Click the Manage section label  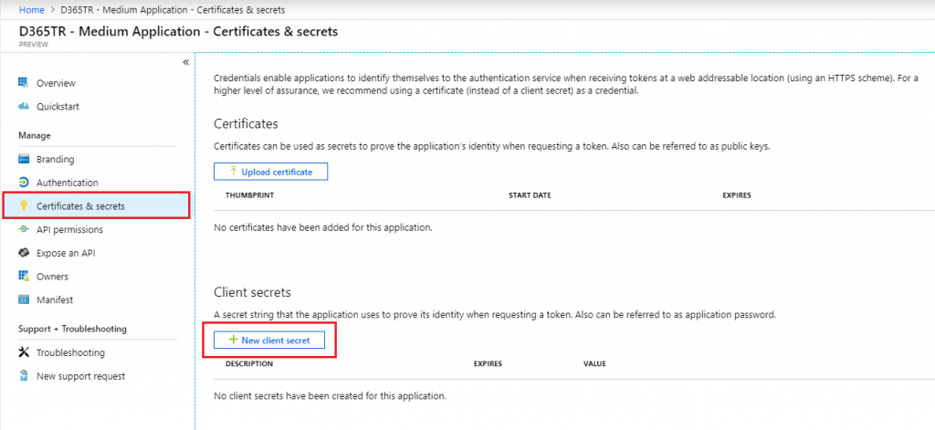tap(35, 135)
